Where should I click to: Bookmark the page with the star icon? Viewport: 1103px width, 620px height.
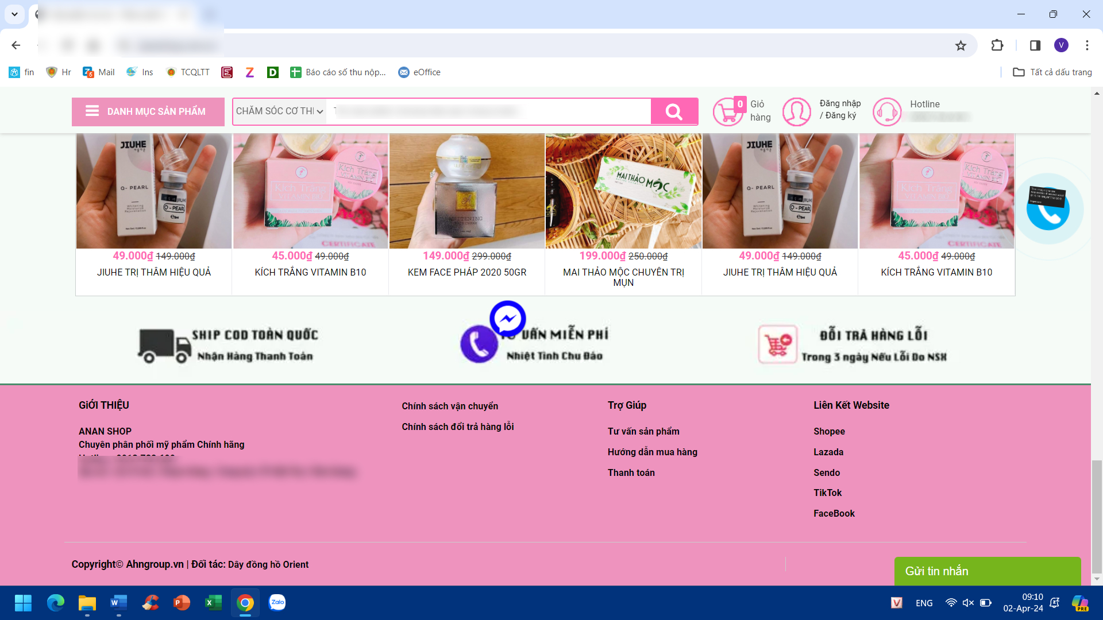[961, 45]
